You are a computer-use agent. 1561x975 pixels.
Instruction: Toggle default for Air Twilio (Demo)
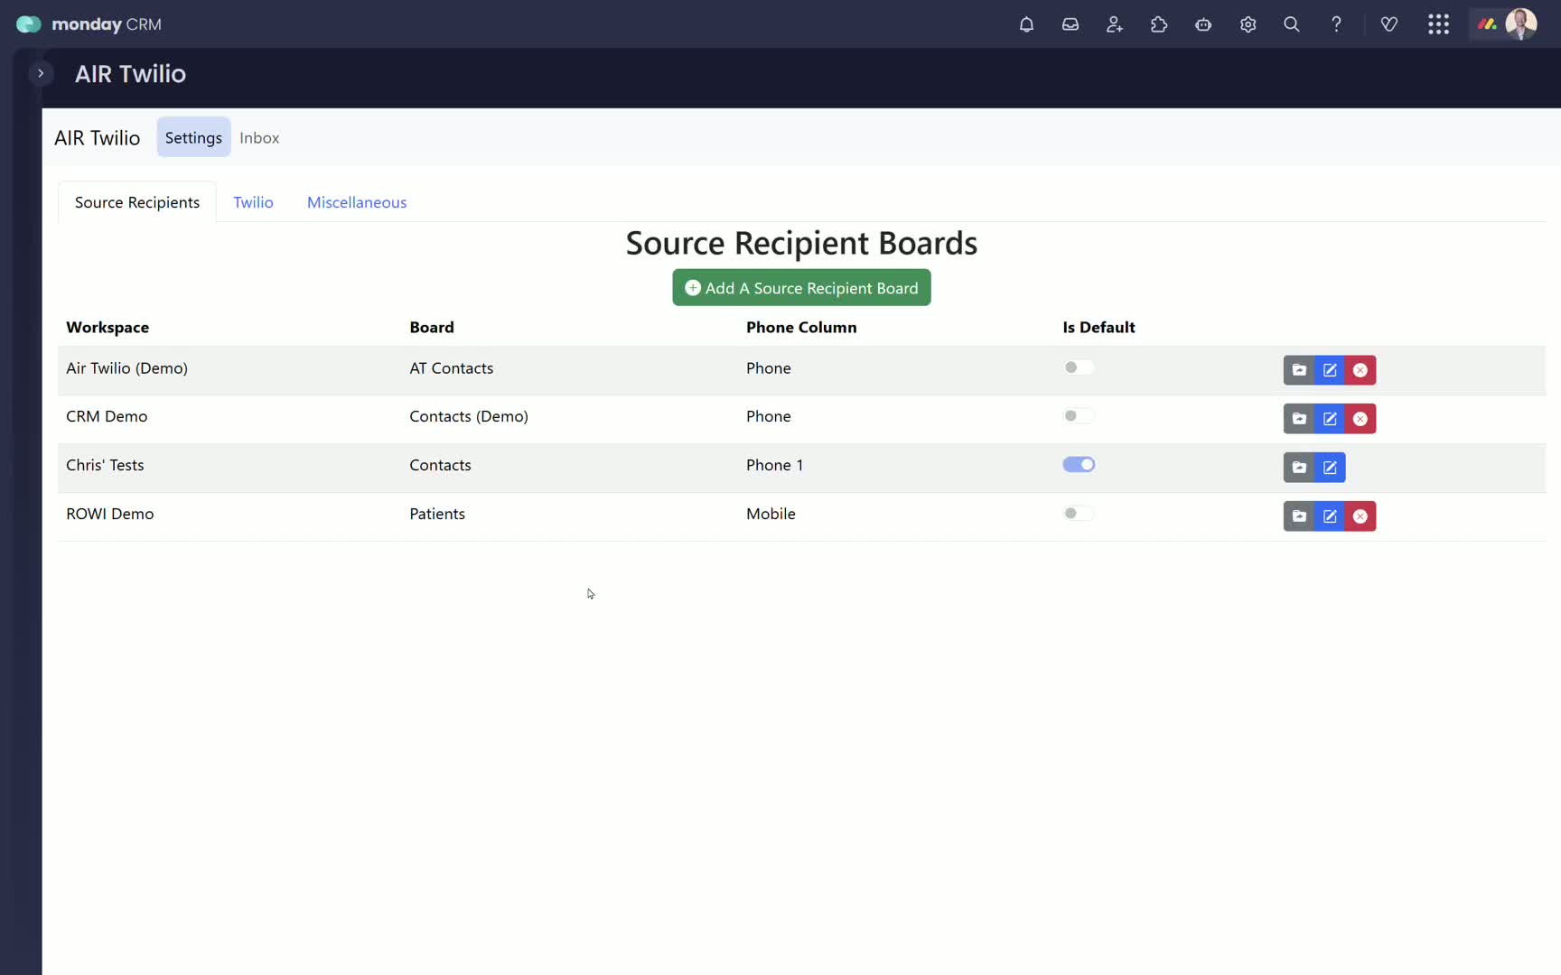point(1079,367)
